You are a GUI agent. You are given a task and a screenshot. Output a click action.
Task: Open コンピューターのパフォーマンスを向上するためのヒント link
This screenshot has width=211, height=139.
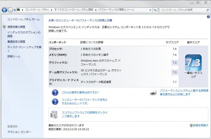[x=84, y=102]
